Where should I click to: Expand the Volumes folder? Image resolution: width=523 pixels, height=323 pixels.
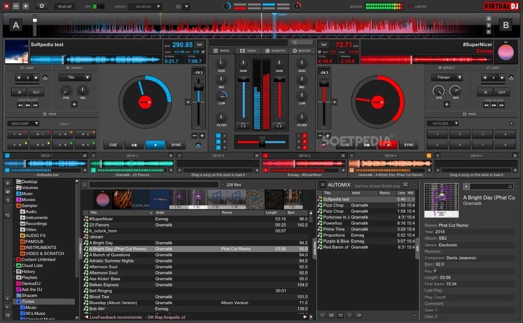tap(14, 187)
